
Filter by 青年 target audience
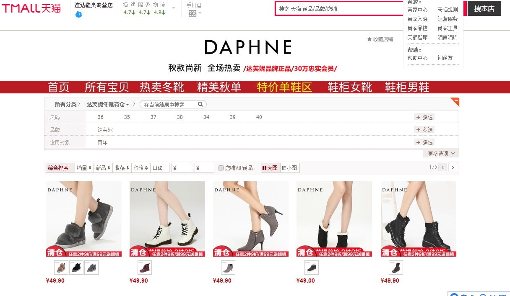coord(103,142)
